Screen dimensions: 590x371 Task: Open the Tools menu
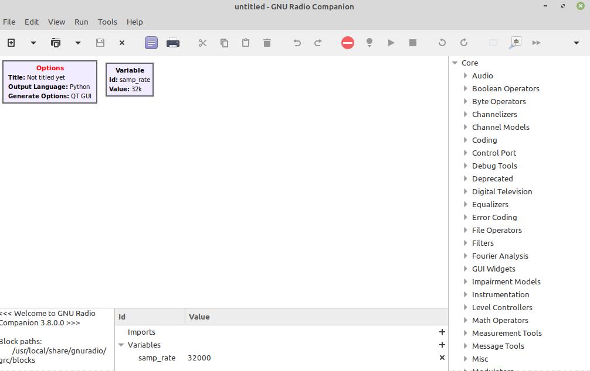point(107,22)
